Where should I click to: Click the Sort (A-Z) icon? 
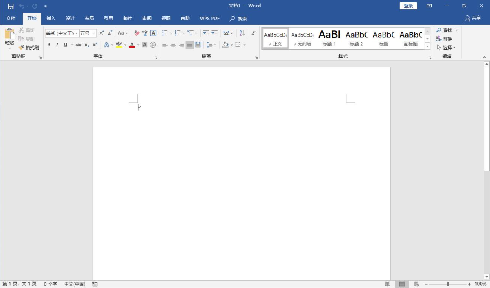tap(242, 33)
